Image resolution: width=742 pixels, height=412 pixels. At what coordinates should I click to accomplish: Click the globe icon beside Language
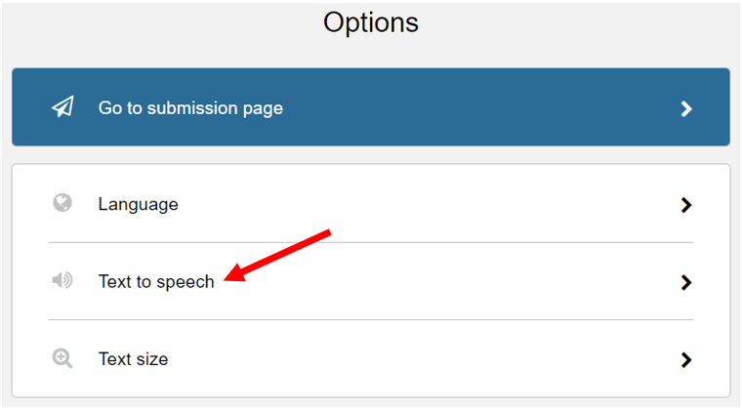[62, 203]
